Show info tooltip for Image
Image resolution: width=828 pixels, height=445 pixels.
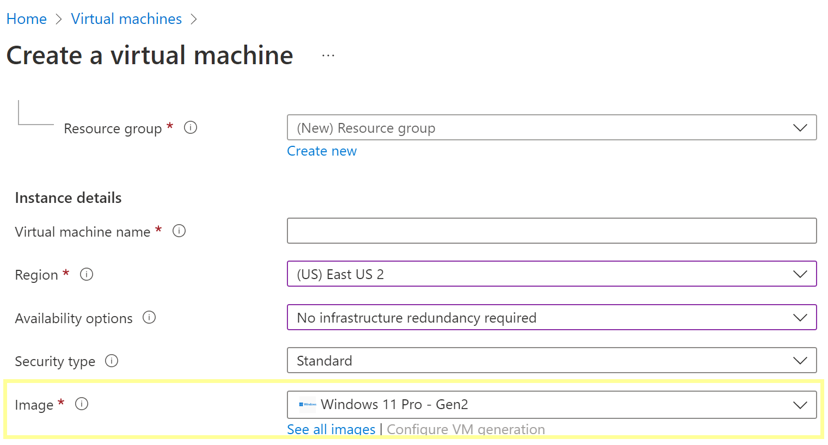(x=82, y=404)
